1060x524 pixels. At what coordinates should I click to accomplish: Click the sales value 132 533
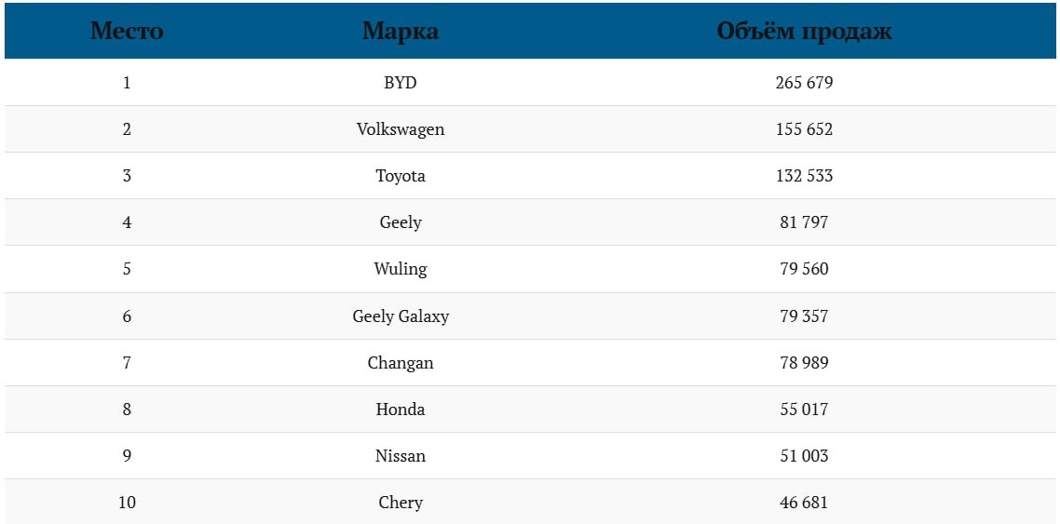tap(804, 176)
